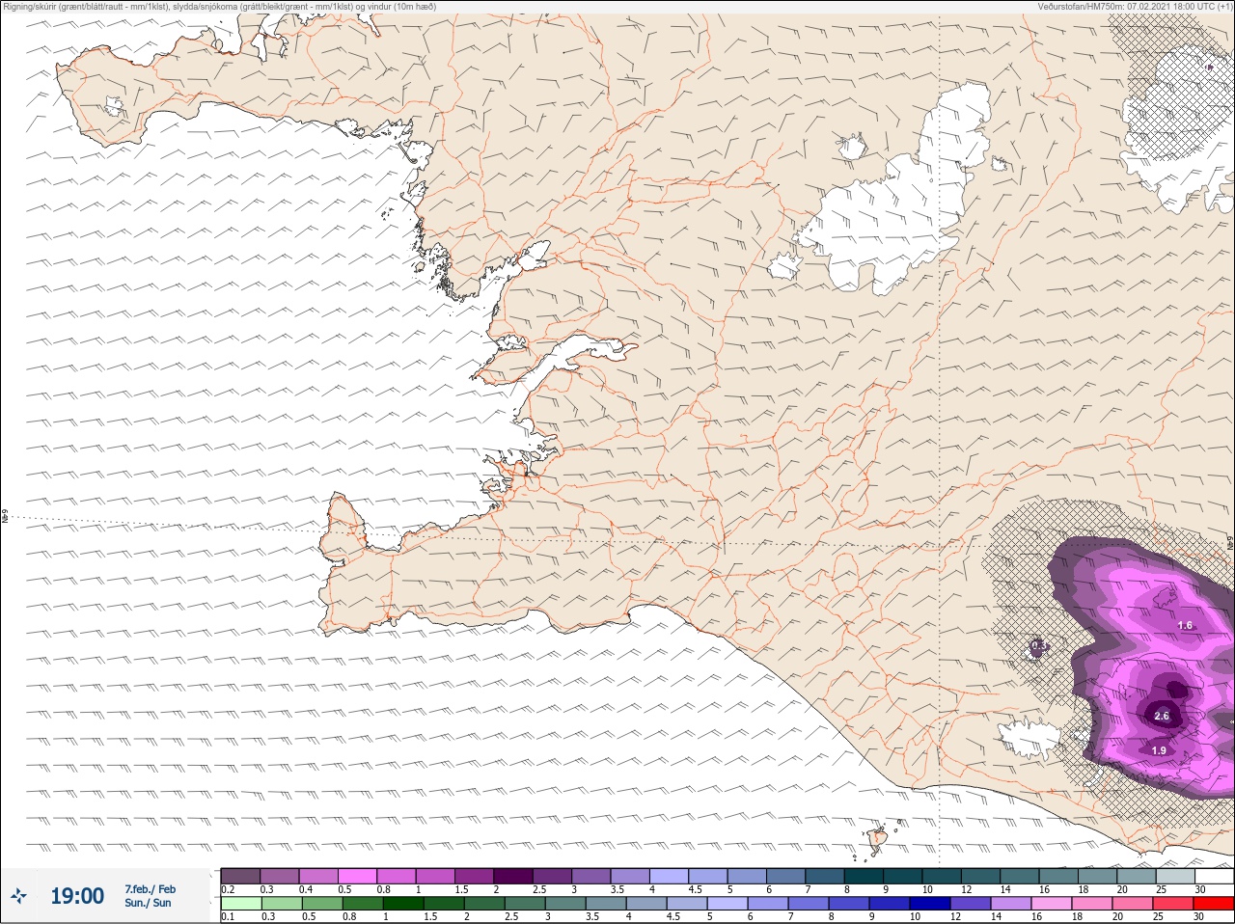Screen dimensions: 1235x924
Task: Click the upper legend swatch above the 0.2 label
Action: point(240,876)
